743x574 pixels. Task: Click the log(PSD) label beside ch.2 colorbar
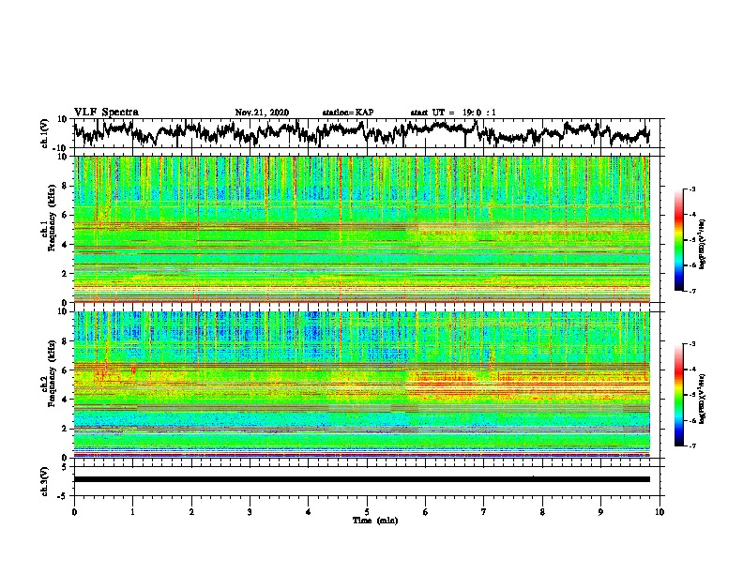pyautogui.click(x=703, y=399)
